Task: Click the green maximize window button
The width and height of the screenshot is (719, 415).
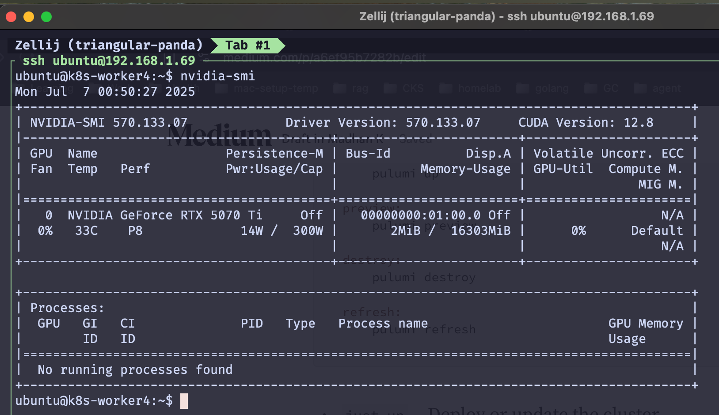Action: pyautogui.click(x=46, y=17)
